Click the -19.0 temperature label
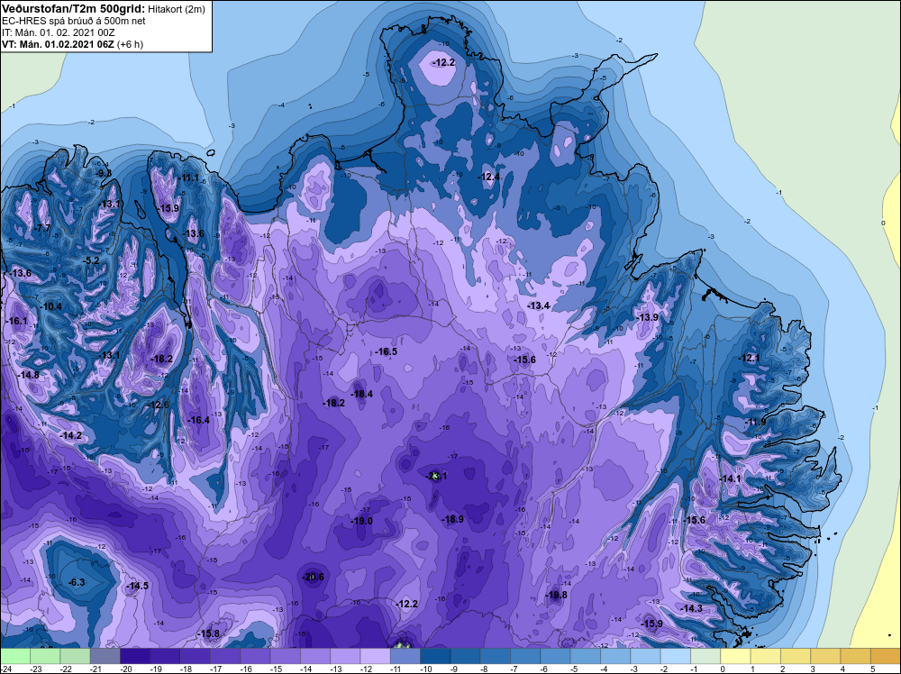Image resolution: width=901 pixels, height=674 pixels. (361, 521)
